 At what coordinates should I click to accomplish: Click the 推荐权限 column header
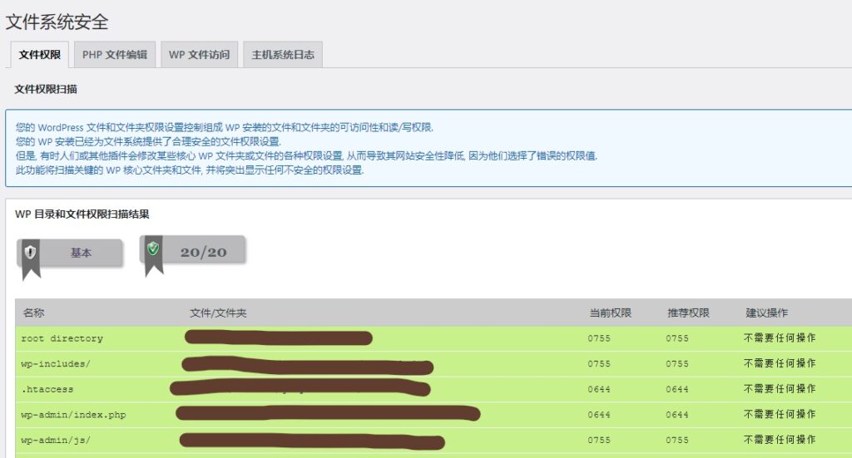click(x=688, y=313)
